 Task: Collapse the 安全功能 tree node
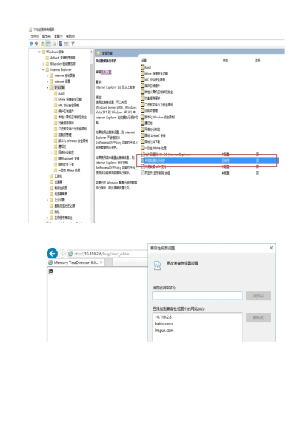[47, 87]
